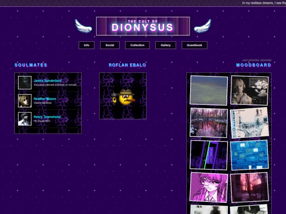Open the red sunset street image
The width and height of the screenshot is (286, 214).
click(x=249, y=187)
